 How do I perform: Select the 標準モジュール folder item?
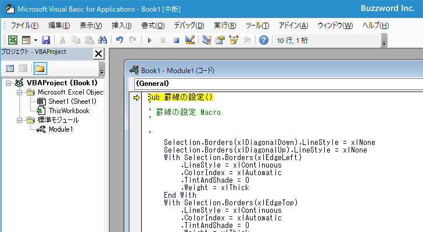point(58,120)
